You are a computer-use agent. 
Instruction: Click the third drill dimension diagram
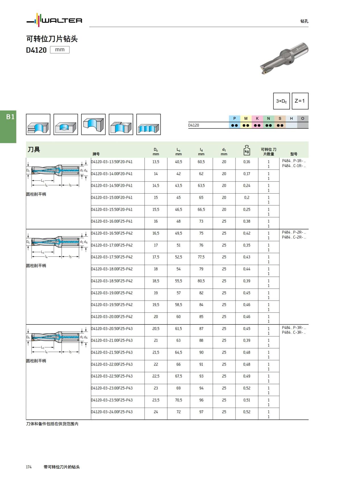pyautogui.click(x=57, y=341)
